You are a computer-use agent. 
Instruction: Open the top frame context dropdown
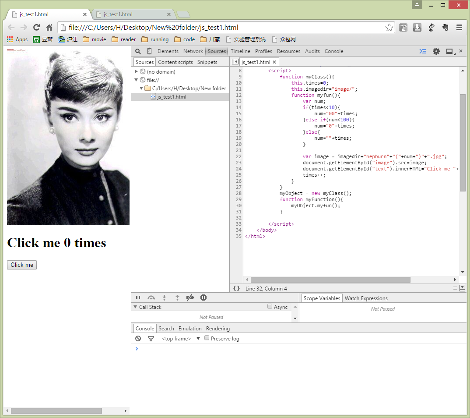[181, 339]
